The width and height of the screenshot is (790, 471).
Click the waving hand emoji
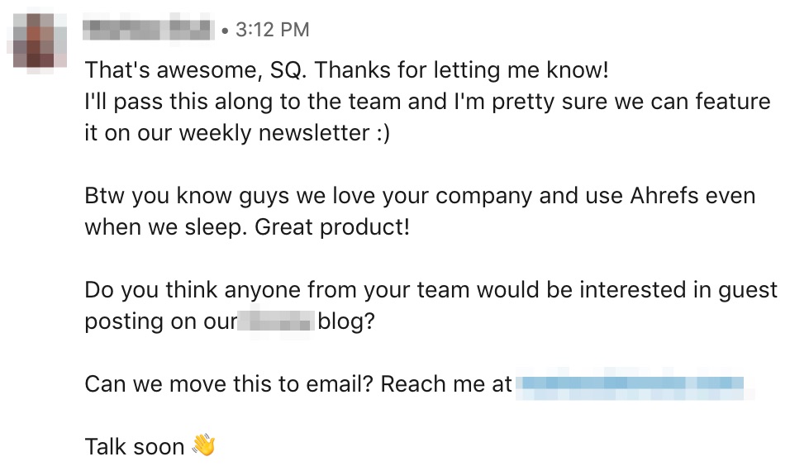click(204, 445)
